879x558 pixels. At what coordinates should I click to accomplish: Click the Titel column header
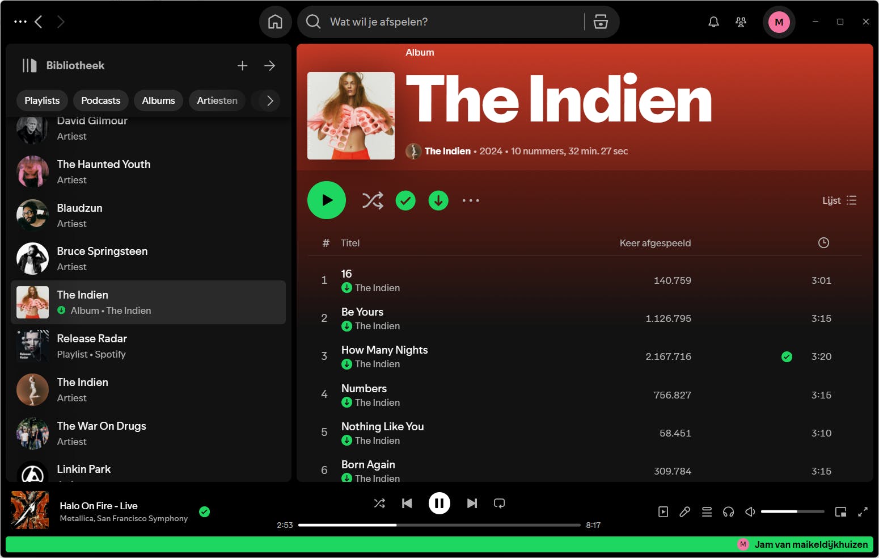350,243
